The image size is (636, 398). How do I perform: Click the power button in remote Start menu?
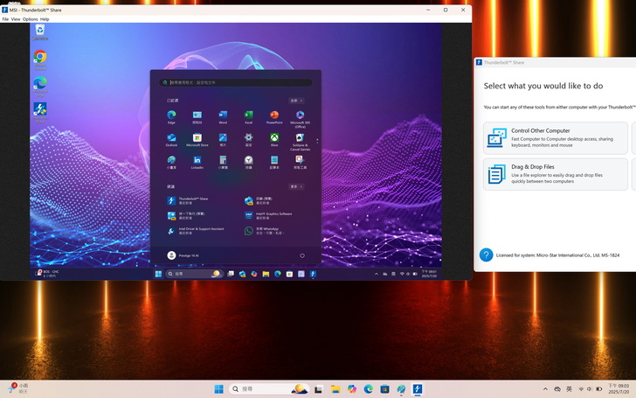302,255
